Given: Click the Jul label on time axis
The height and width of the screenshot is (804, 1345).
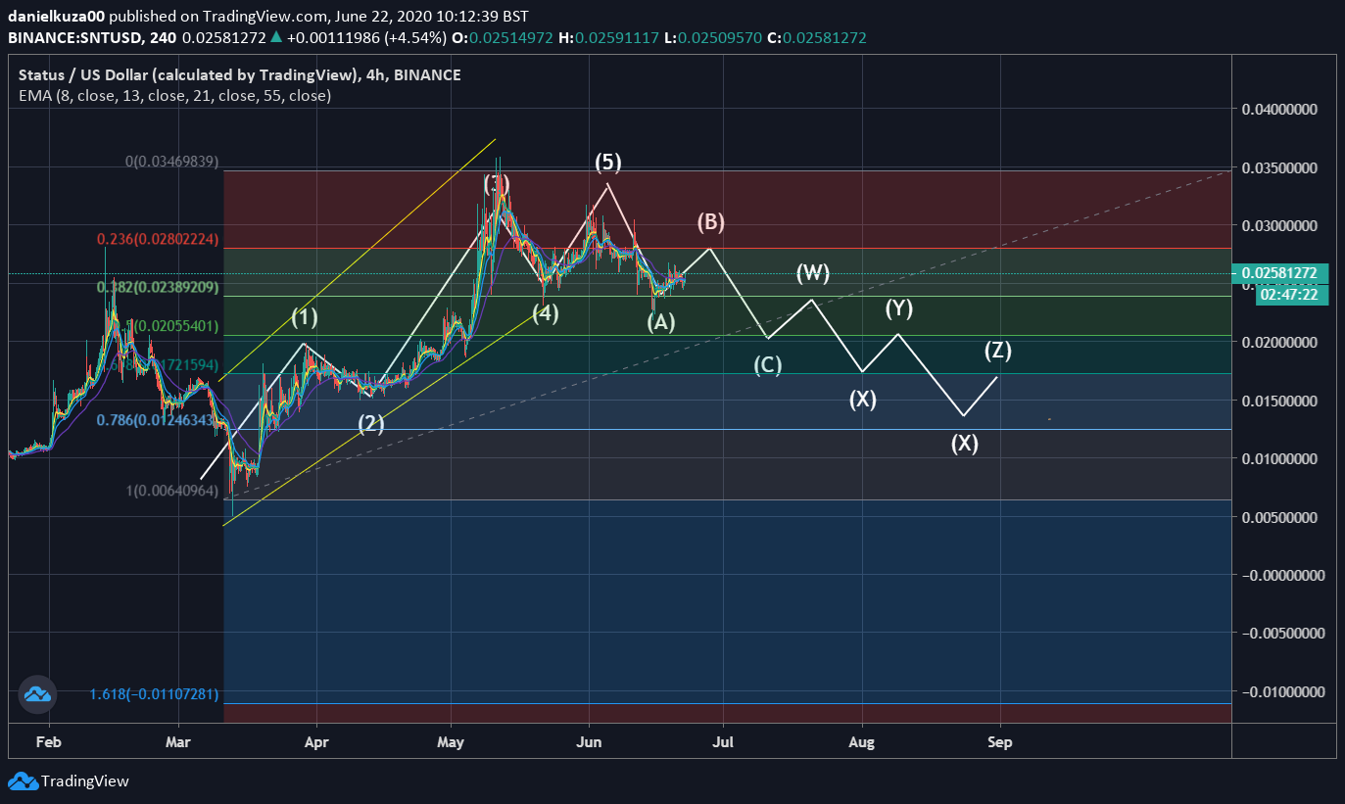Looking at the screenshot, I should pyautogui.click(x=723, y=742).
